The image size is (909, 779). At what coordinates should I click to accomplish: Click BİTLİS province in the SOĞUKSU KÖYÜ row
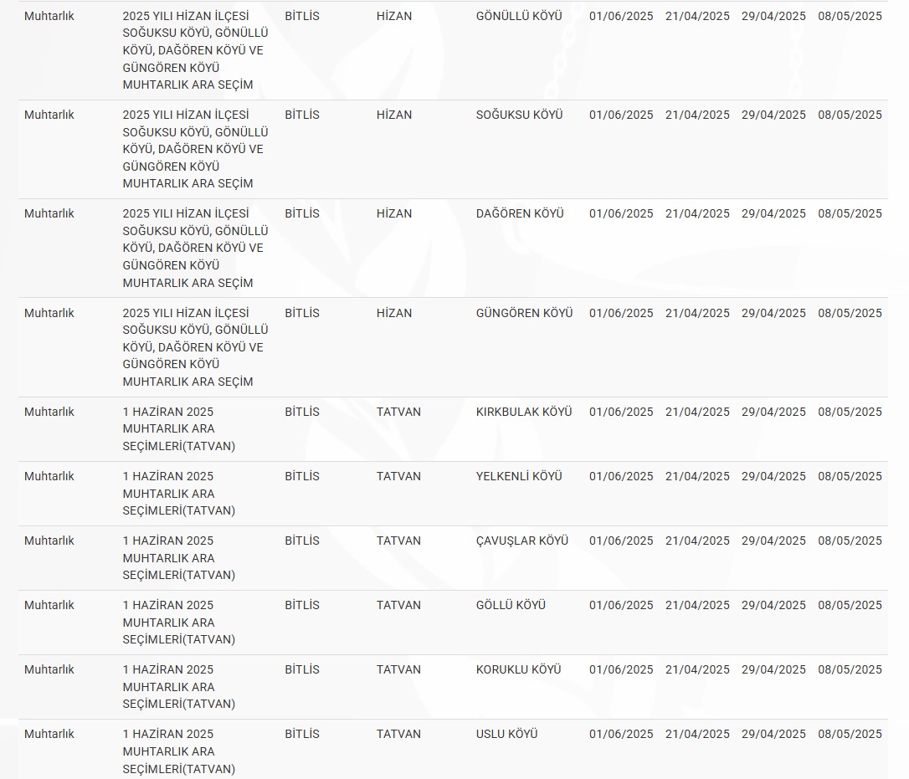(x=302, y=115)
